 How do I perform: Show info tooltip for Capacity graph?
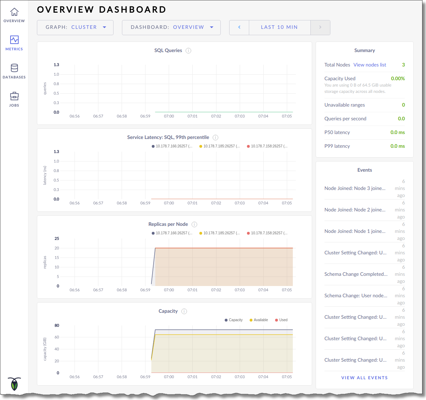[x=184, y=311]
